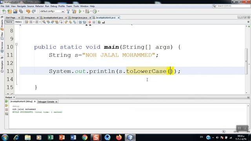Expand the Profile Project dropdown arrow
Screen dimensions: 251x141
click(98, 11)
